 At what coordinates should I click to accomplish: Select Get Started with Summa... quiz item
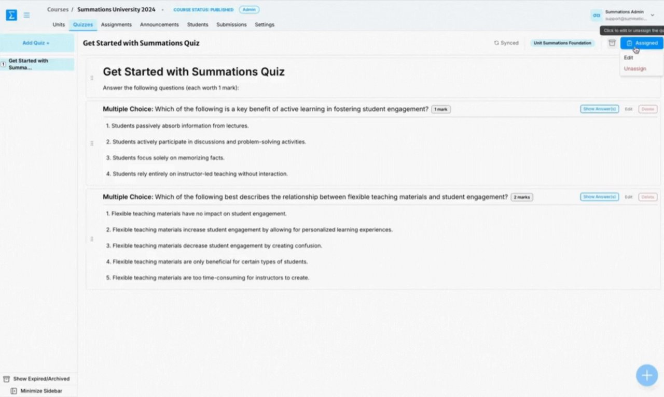(37, 64)
